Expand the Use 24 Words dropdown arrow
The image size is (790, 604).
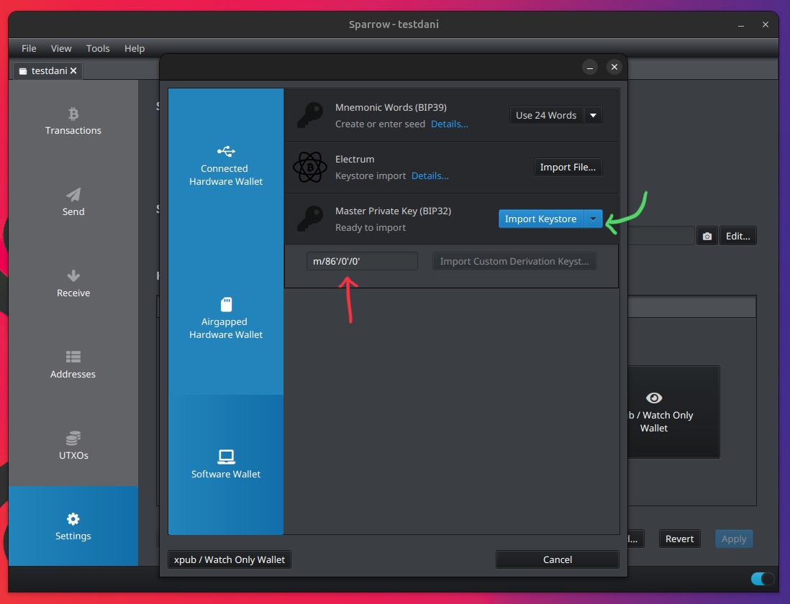click(x=593, y=115)
